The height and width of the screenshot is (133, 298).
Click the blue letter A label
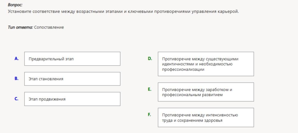tap(17, 59)
